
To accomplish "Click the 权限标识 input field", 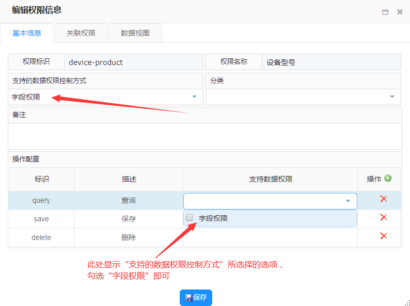I will (x=133, y=62).
